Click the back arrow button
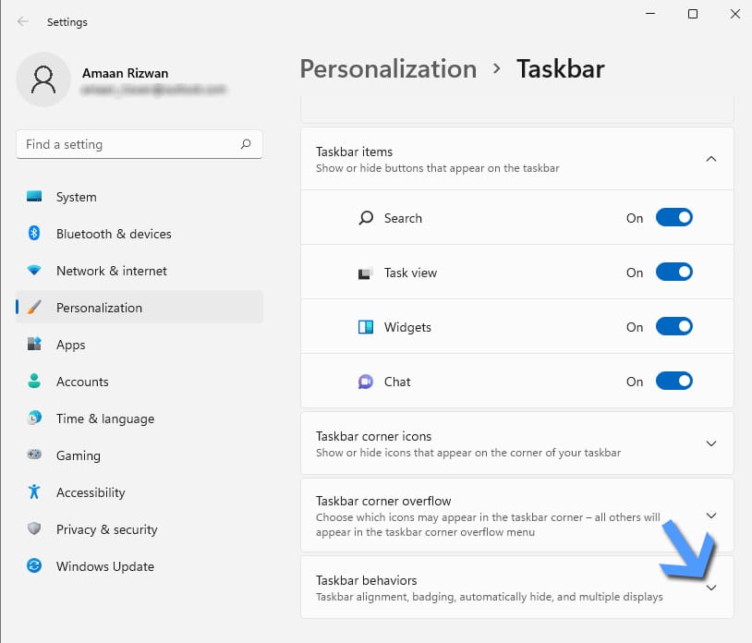The image size is (752, 643). 20,21
